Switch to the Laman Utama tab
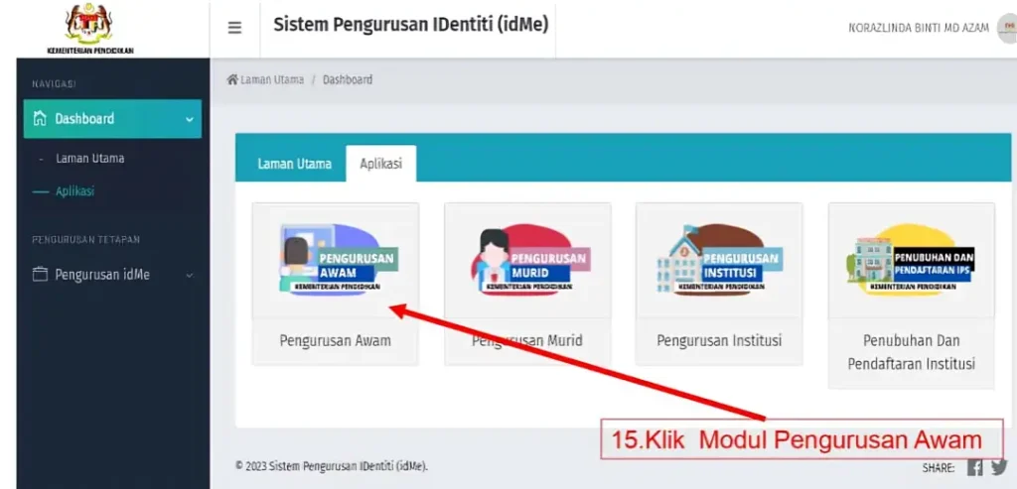 (294, 164)
